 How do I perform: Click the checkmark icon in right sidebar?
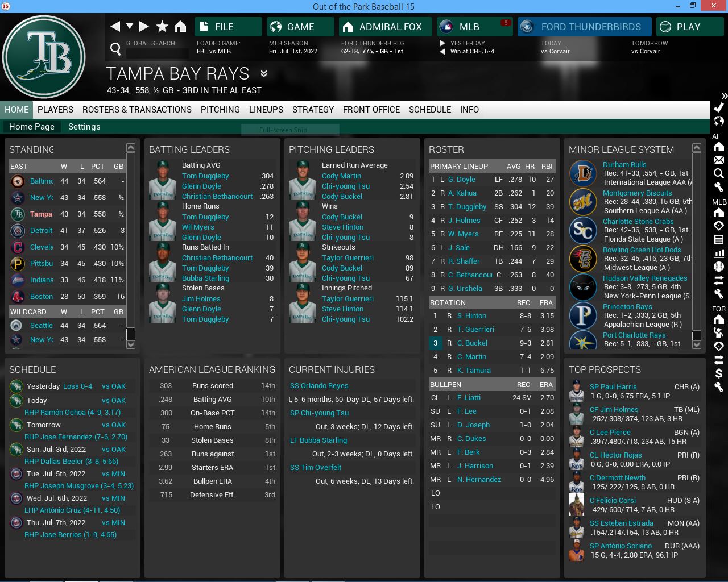click(719, 107)
